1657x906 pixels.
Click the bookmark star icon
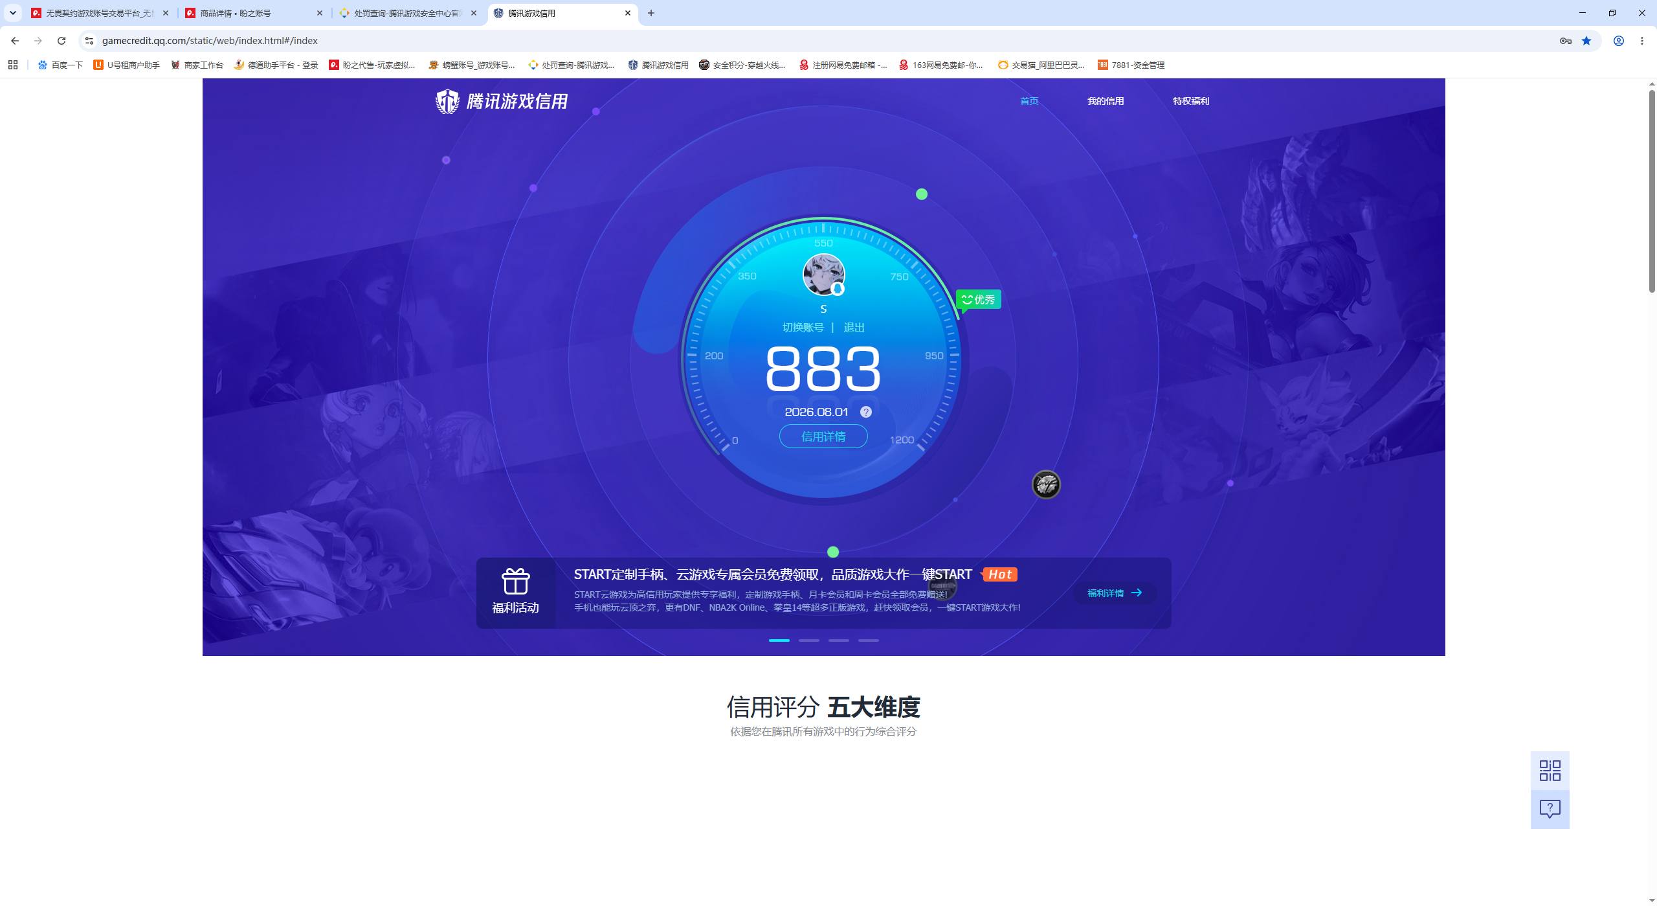[1586, 41]
